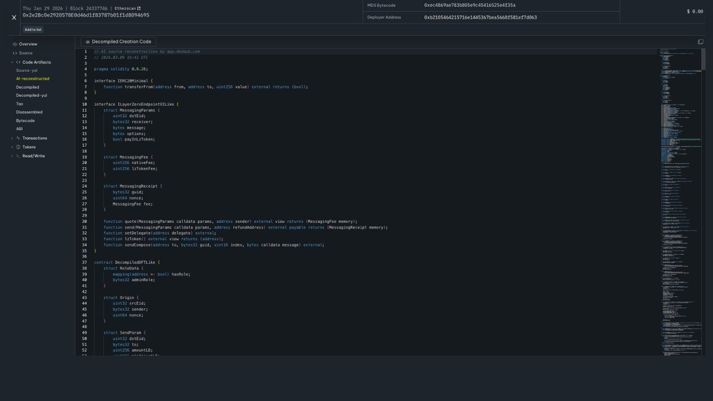The width and height of the screenshot is (713, 401).
Task: Click the 'struct RoleData' line
Action: (x=122, y=268)
